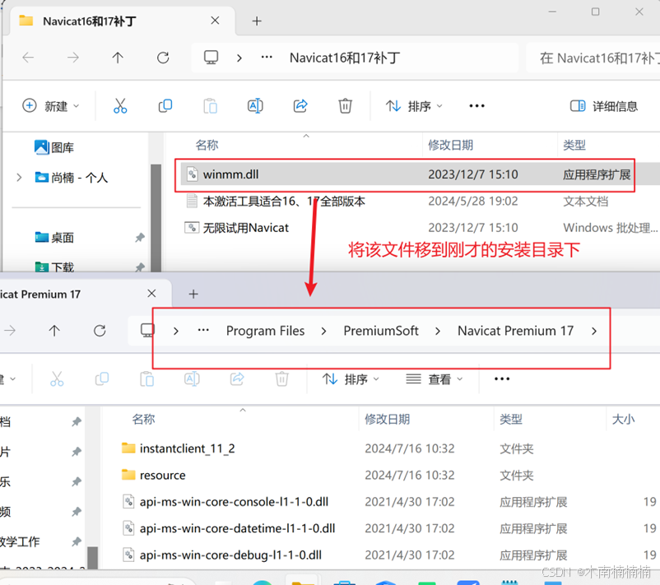Go forward in Navicat16和17补丁 window

point(73,58)
